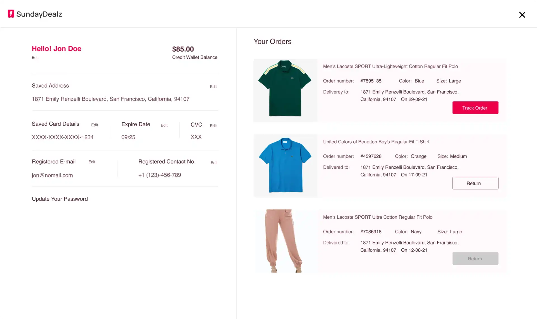Viewport: 537px width, 319px height.
Task: Click the Return button for order #4597628
Action: (x=475, y=183)
